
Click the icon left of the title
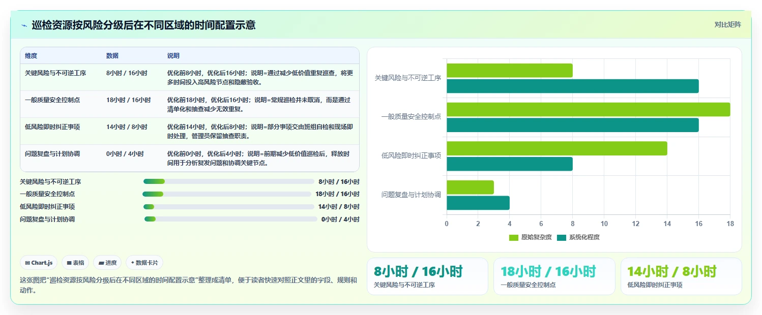[x=24, y=25]
